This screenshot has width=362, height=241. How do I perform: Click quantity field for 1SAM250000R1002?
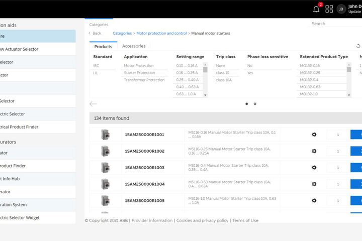click(x=338, y=151)
